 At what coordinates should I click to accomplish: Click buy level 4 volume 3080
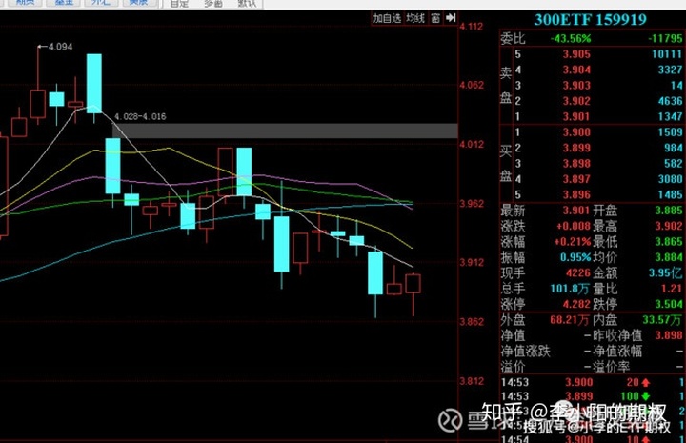(670, 179)
